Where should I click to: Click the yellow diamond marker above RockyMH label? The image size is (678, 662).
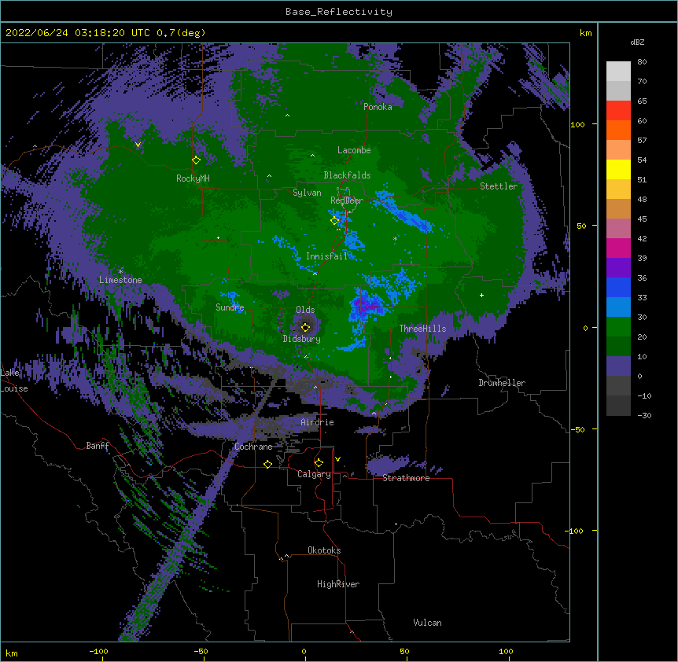click(x=196, y=160)
